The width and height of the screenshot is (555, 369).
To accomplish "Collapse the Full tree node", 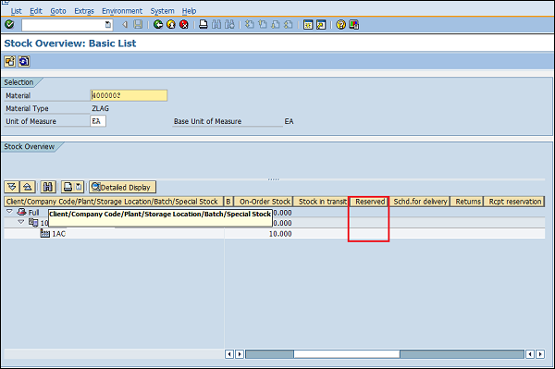I will (9, 212).
